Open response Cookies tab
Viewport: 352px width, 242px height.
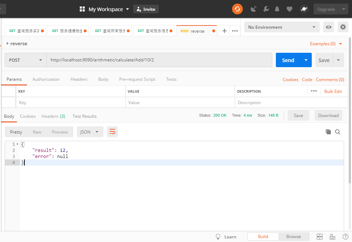click(28, 116)
